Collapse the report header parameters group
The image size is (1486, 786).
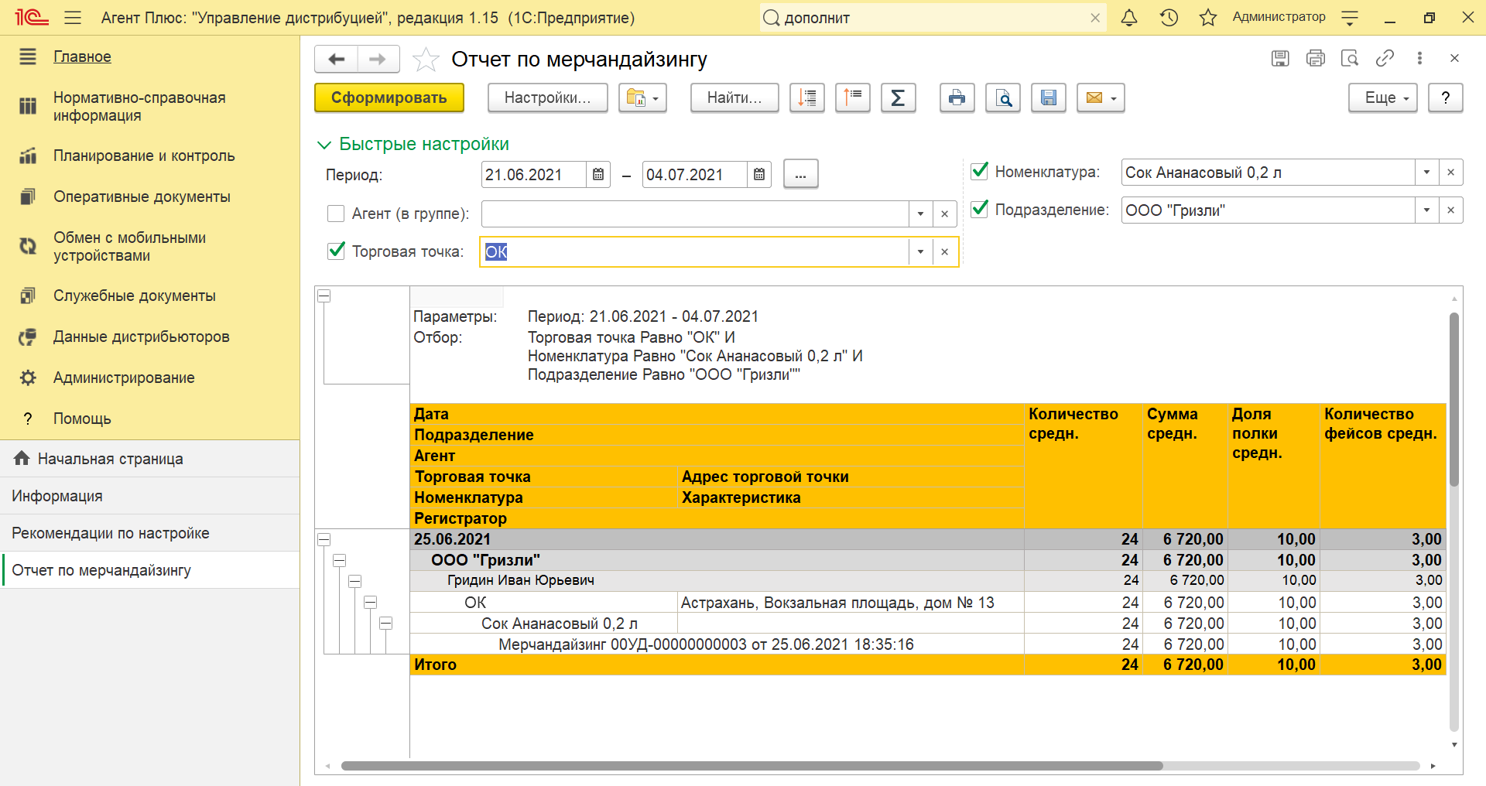point(324,296)
